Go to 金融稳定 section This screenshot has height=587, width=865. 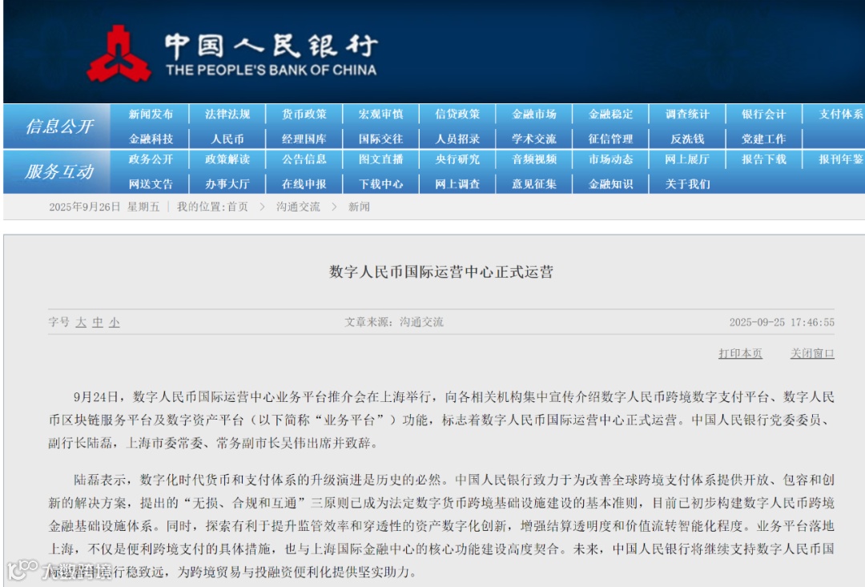pyautogui.click(x=610, y=115)
